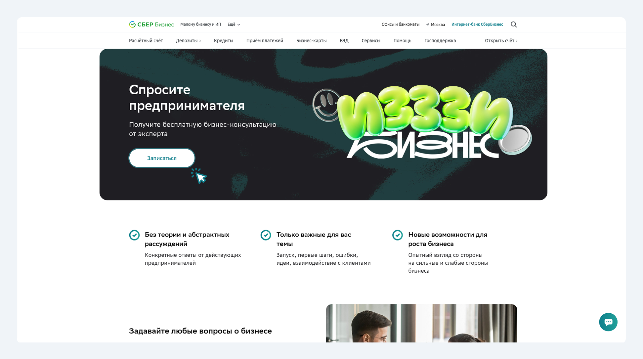Open the chat support bubble

608,322
